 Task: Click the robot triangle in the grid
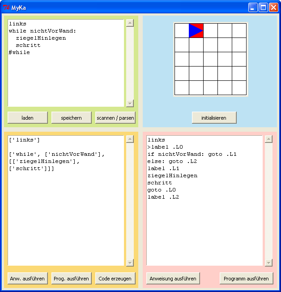coord(196,30)
